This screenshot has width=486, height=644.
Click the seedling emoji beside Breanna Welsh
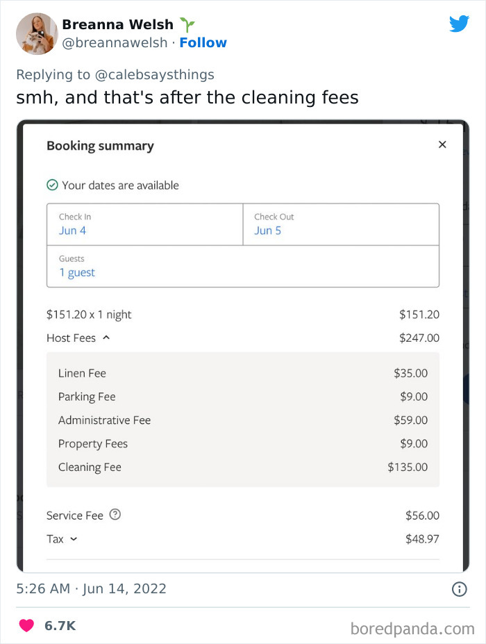pyautogui.click(x=186, y=24)
